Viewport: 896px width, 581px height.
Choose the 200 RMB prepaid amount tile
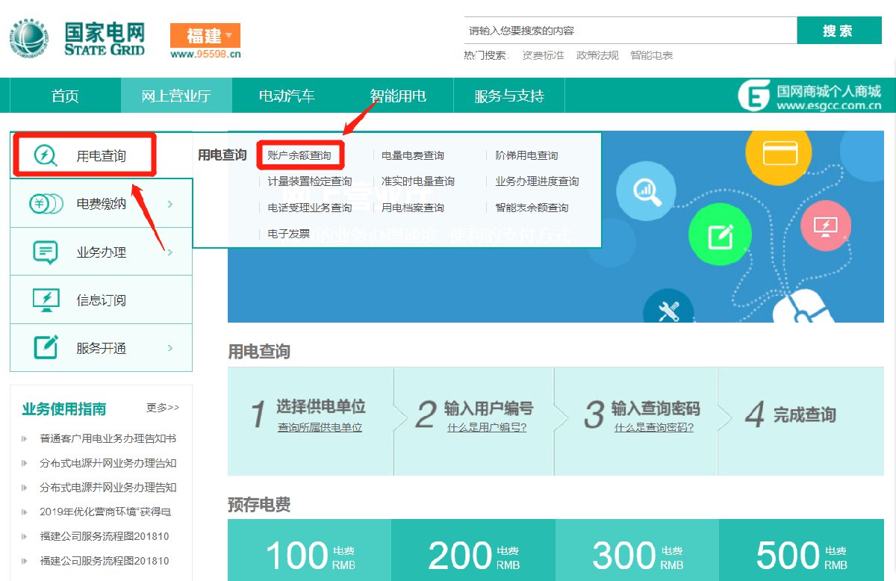coord(473,555)
